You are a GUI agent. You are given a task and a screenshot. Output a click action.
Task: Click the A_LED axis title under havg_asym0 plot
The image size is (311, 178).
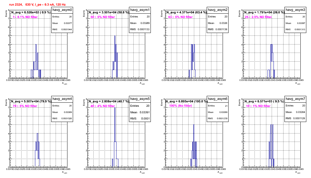click(x=65, y=83)
